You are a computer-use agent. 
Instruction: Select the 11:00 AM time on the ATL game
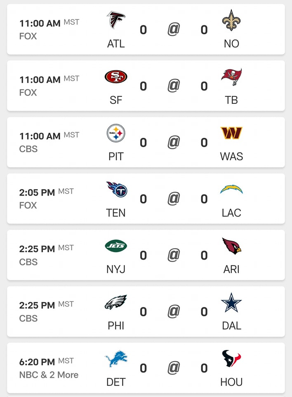point(40,23)
